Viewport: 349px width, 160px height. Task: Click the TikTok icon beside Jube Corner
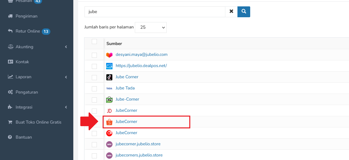click(x=109, y=77)
